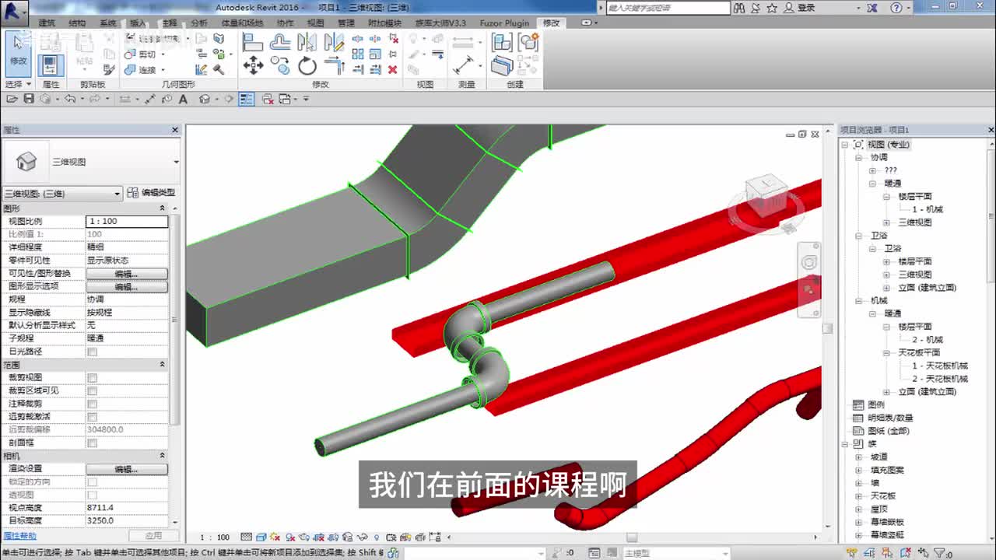Open the 三维视图: {三维} instance dropdown
The width and height of the screenshot is (996, 560).
[62, 193]
